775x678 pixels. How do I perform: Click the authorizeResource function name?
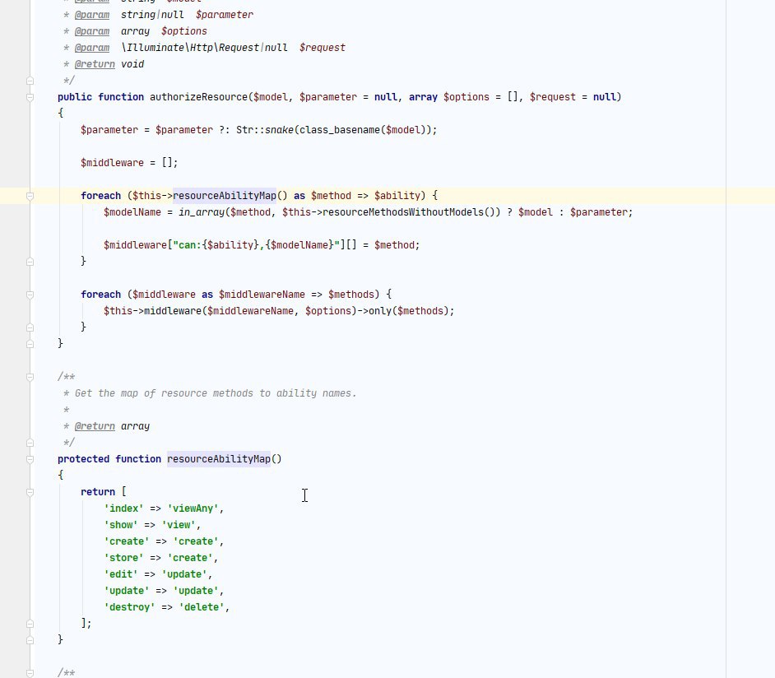(x=198, y=97)
